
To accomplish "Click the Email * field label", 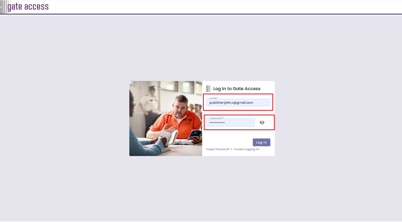I will [214, 98].
